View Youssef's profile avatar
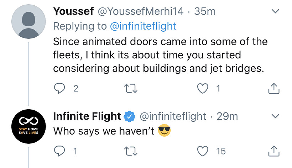Viewport: 292px width, 168px height. pos(28,22)
